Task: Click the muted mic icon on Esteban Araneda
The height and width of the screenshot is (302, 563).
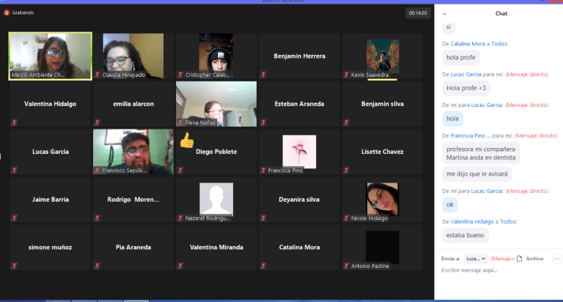Action: (263, 122)
